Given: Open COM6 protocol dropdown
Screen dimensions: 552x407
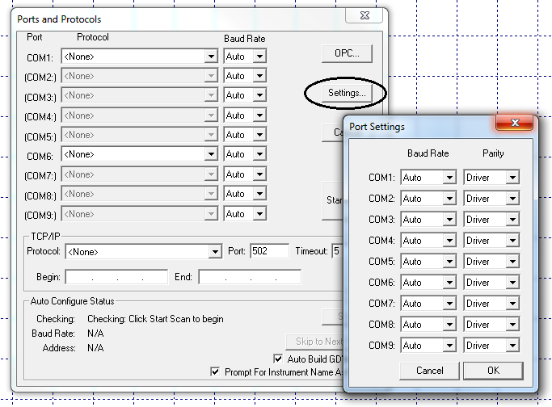Looking at the screenshot, I should [211, 153].
